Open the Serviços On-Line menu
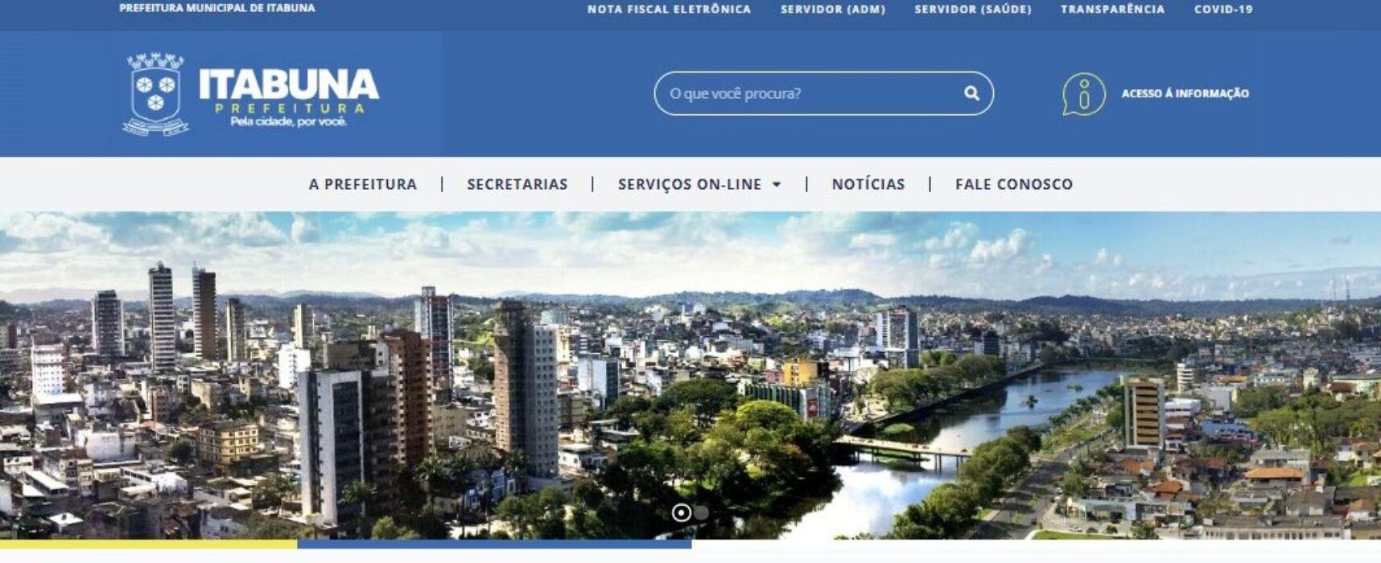 pos(690,184)
